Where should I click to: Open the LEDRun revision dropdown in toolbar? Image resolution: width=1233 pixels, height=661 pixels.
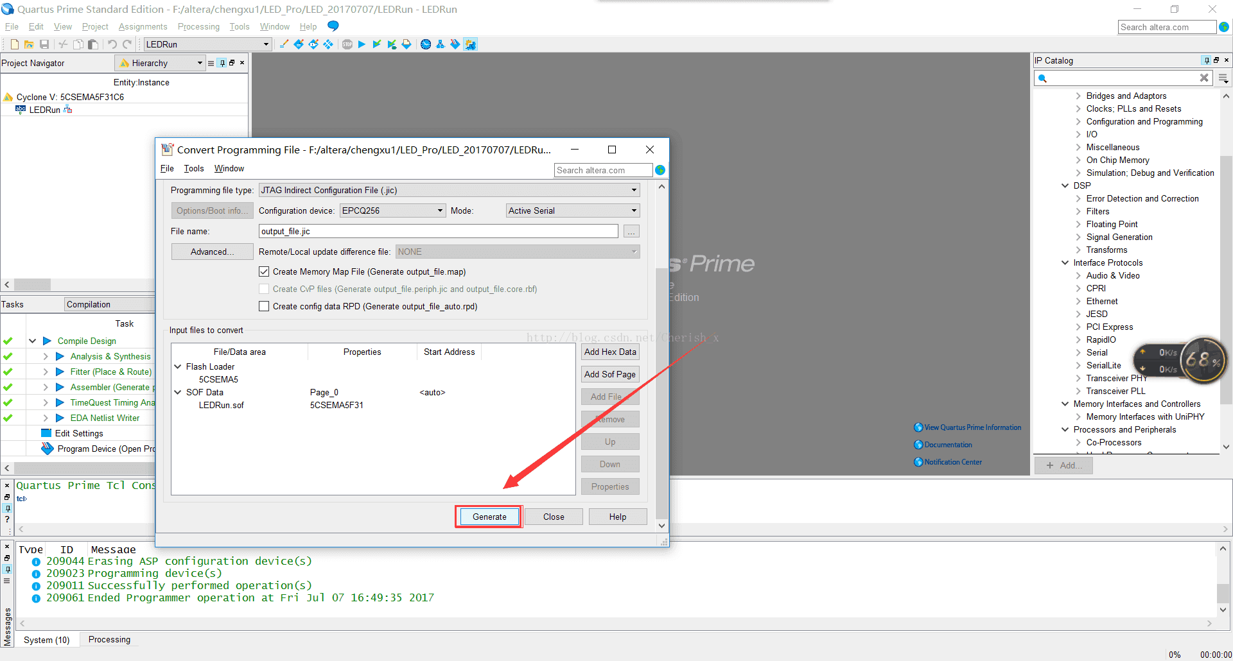[x=207, y=44]
